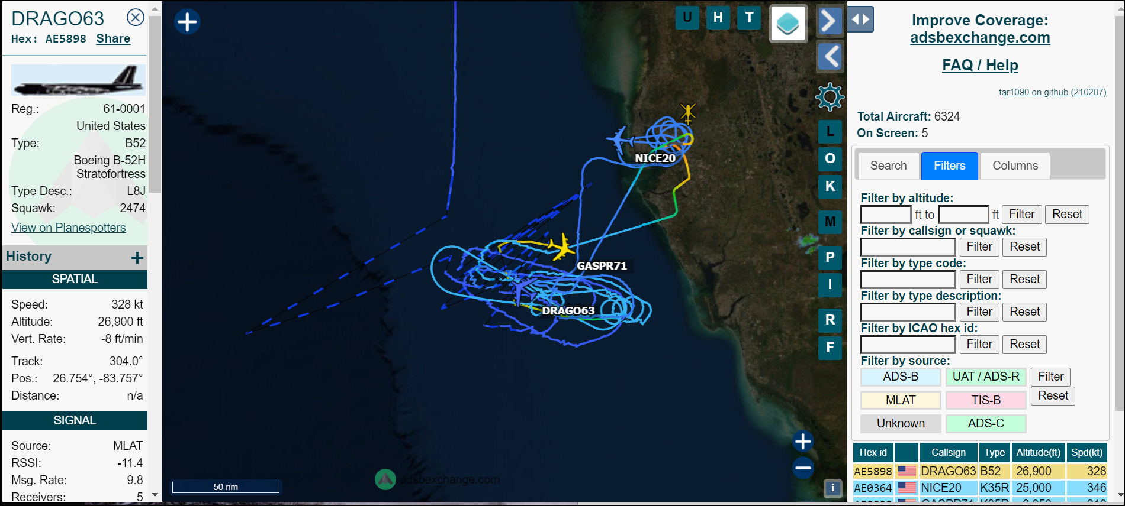This screenshot has width=1125, height=506.
Task: Select the yellow GASPR71 aircraft icon
Action: (561, 246)
